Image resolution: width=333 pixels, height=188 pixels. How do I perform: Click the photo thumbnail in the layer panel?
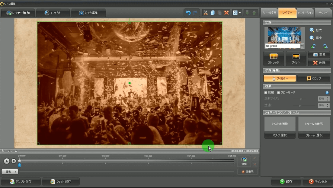coord(284,35)
